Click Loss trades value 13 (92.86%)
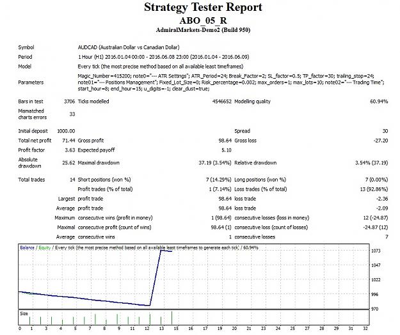 (x=374, y=189)
